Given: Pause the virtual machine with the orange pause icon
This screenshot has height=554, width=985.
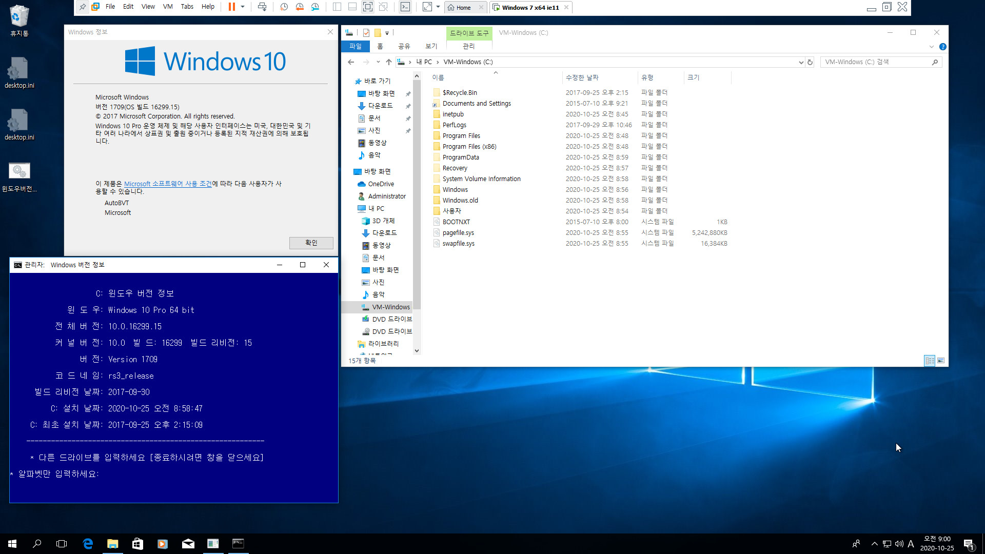Looking at the screenshot, I should coord(232,7).
